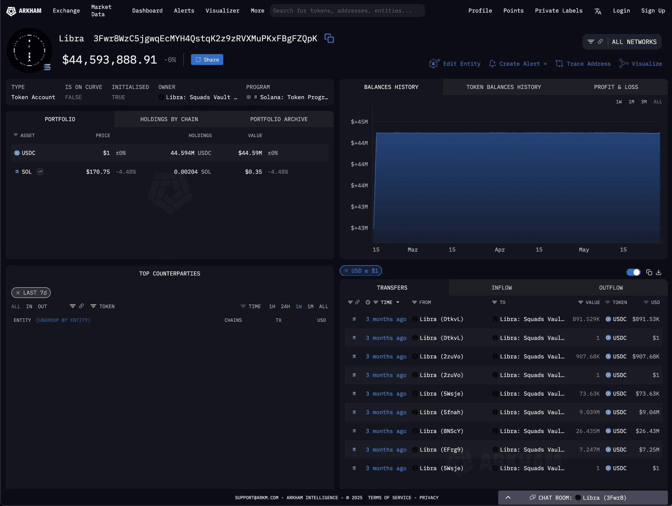Open transfers USD column filter
The height and width of the screenshot is (506, 672).
point(646,302)
